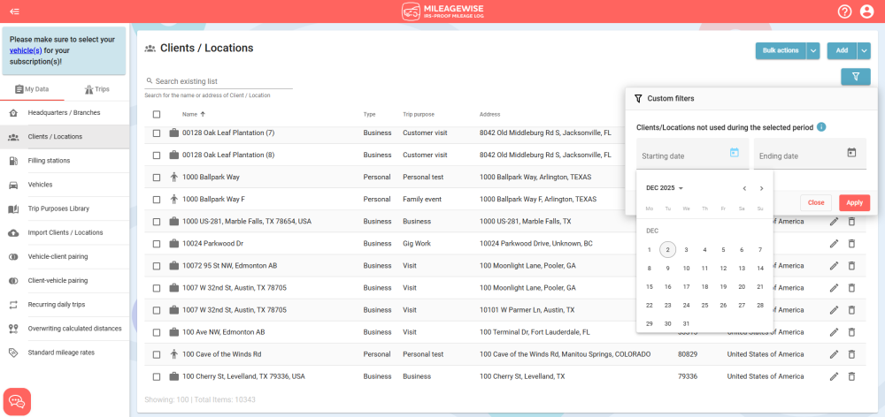This screenshot has width=885, height=417.
Task: Delete the 100 Cave of the Winds Rd entry
Action: (852, 354)
